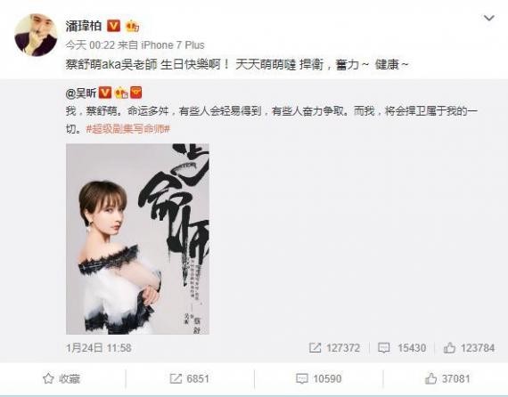The height and width of the screenshot is (397, 508).
Task: Click the membership crown badge beside 潘瑋柏
Action: click(132, 26)
